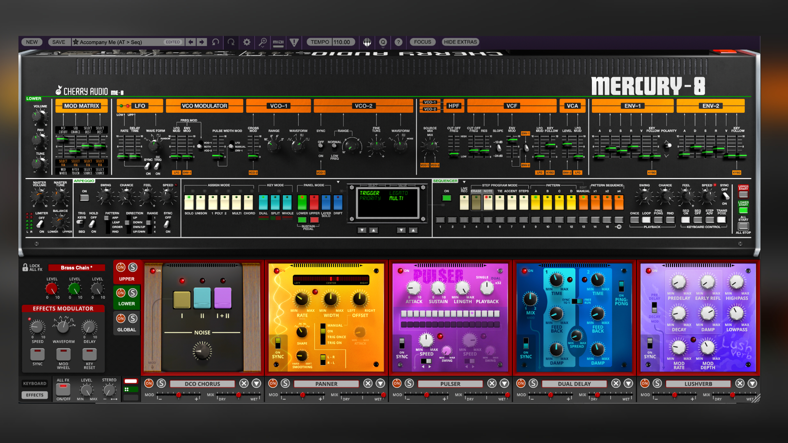Click the HIDE EXTRAS button
788x443 pixels.
pyautogui.click(x=460, y=42)
